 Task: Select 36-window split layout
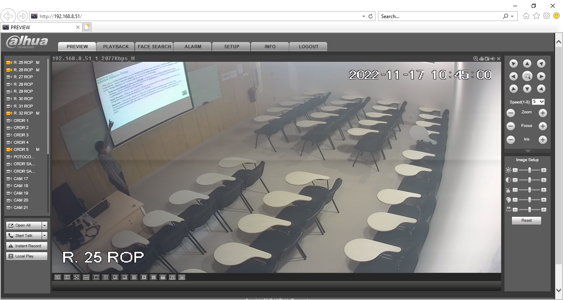click(x=182, y=277)
